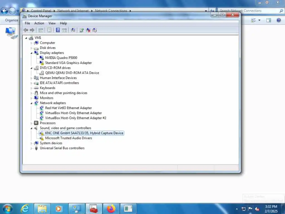
Task: Click the Uninstall device icon with red X
Action: coord(88,30)
